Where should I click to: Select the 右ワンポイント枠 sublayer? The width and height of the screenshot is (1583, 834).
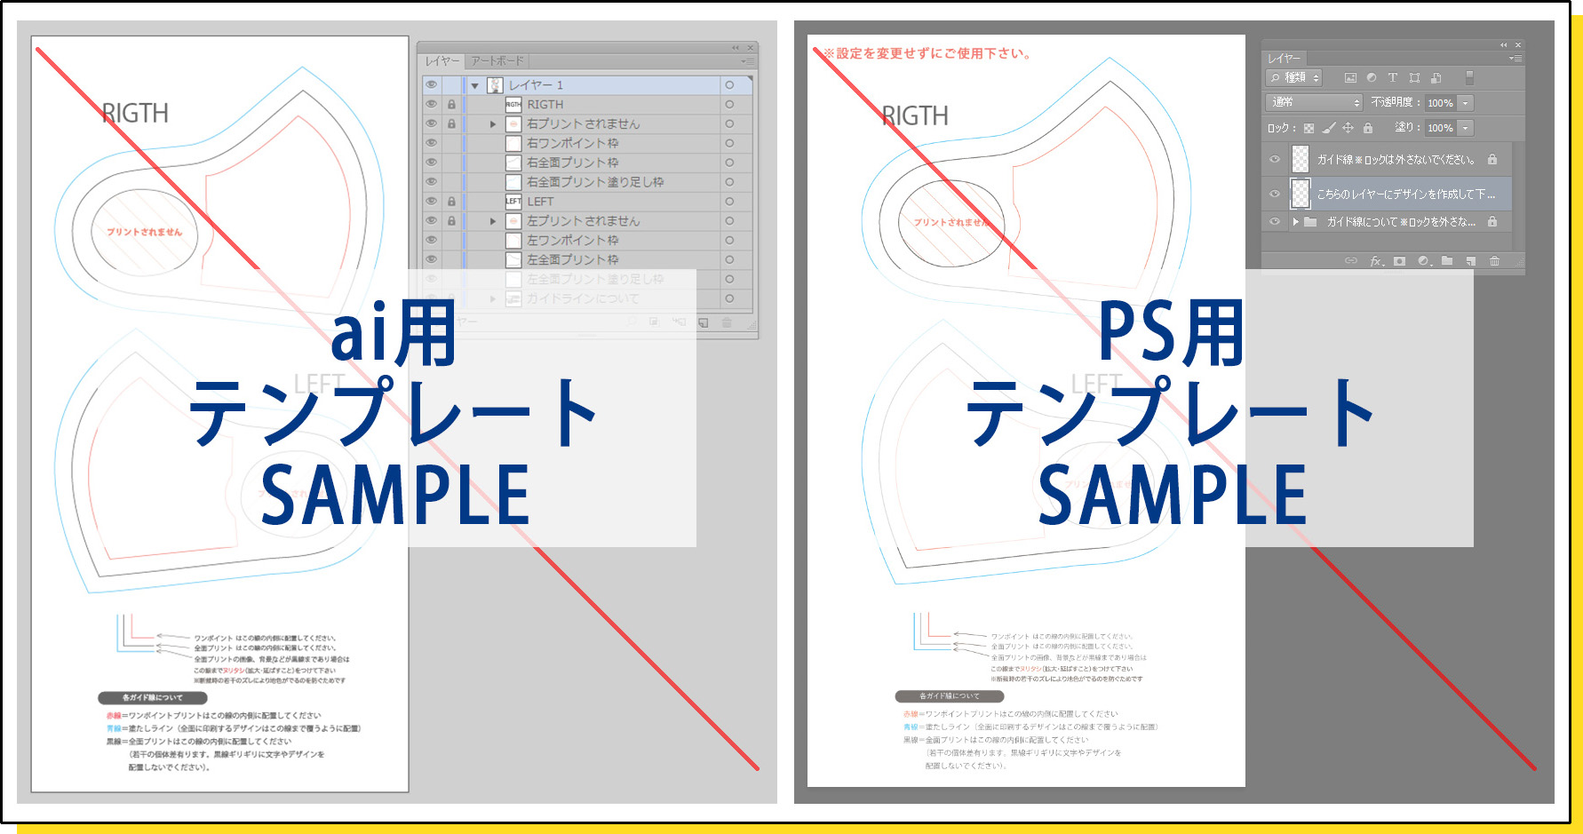[x=587, y=143]
